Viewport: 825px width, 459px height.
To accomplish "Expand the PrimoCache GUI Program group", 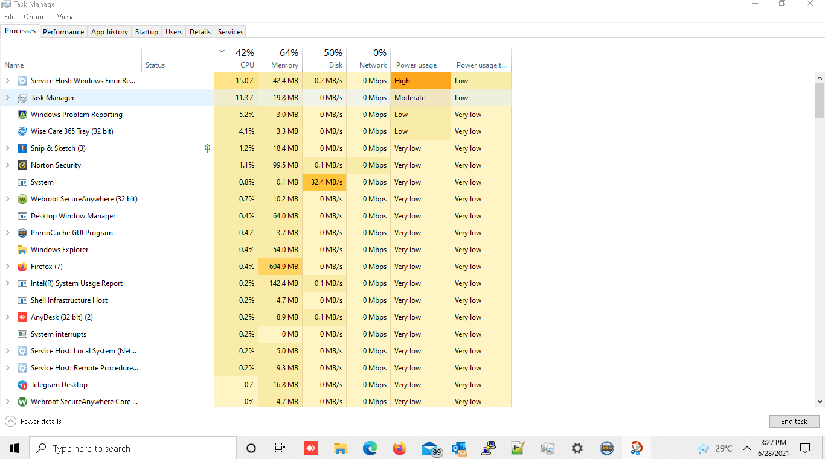I will 8,233.
